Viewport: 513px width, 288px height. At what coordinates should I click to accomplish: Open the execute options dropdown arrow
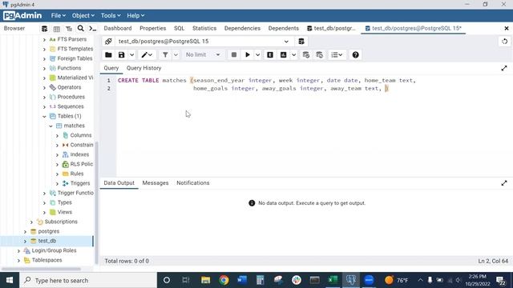point(258,55)
